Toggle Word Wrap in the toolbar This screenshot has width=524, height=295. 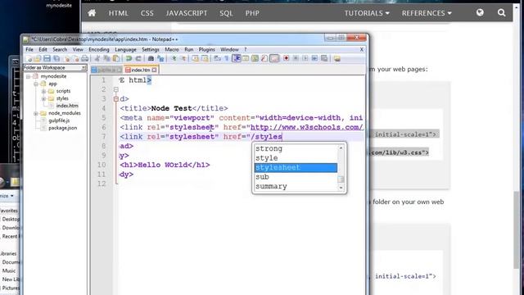click(x=217, y=58)
